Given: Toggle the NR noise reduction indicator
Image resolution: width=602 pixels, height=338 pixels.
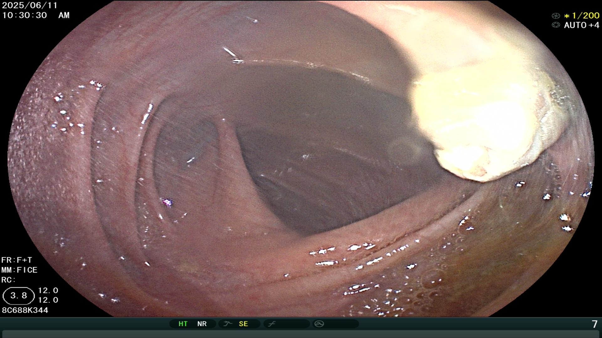Looking at the screenshot, I should click(202, 324).
